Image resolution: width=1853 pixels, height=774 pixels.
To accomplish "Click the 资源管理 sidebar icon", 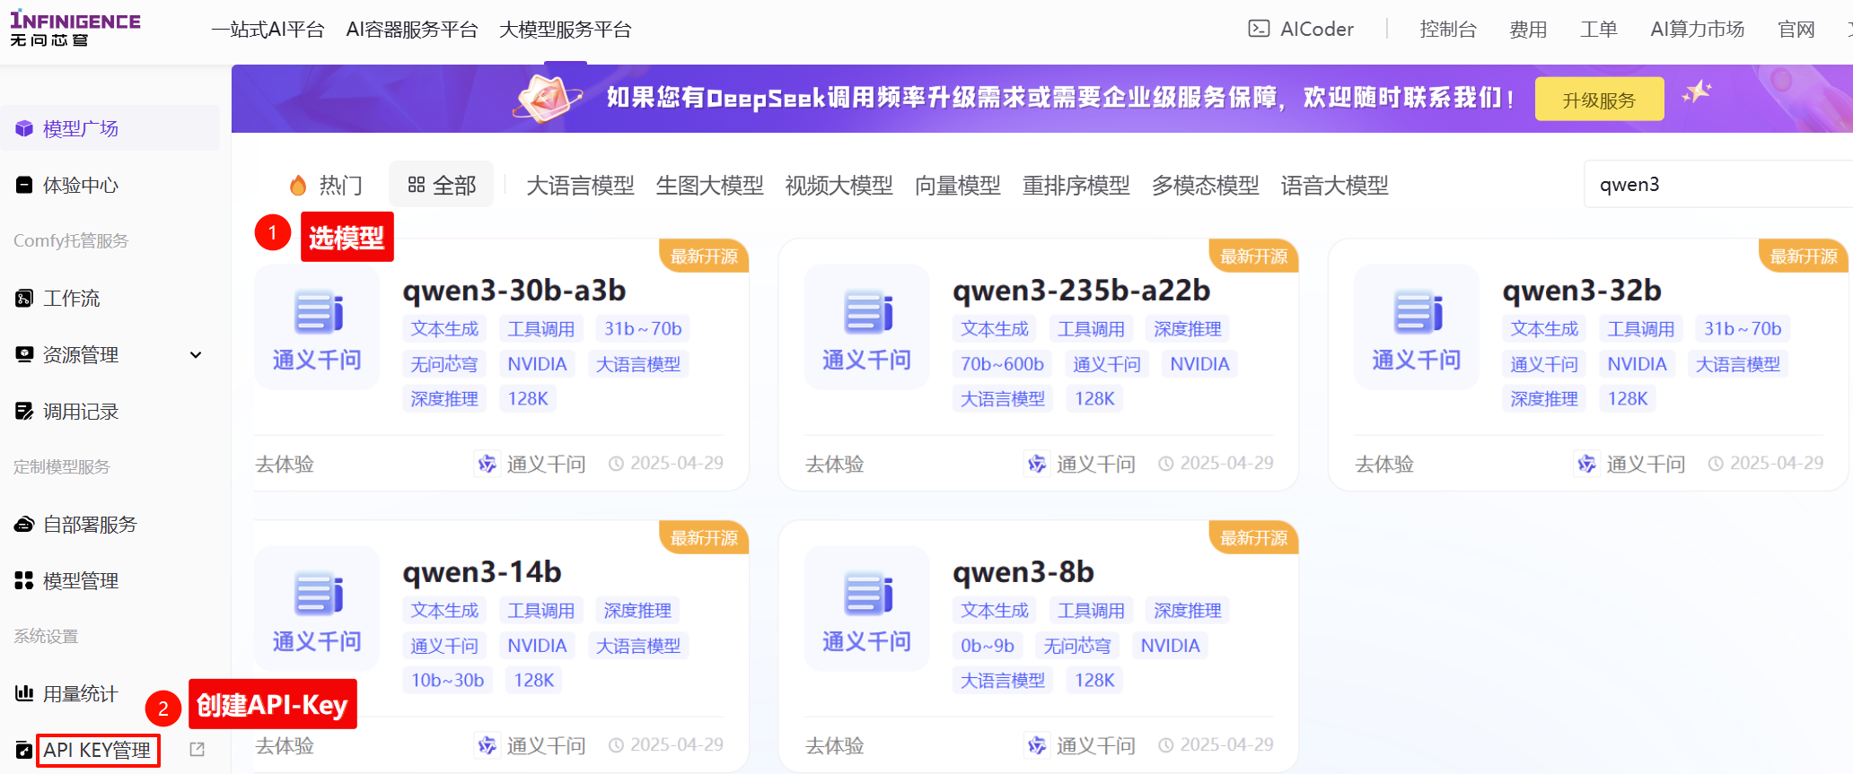I will point(24,354).
